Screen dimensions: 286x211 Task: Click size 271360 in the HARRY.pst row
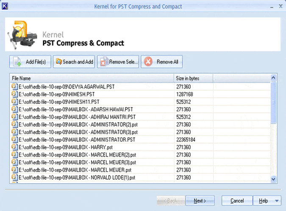(x=183, y=147)
